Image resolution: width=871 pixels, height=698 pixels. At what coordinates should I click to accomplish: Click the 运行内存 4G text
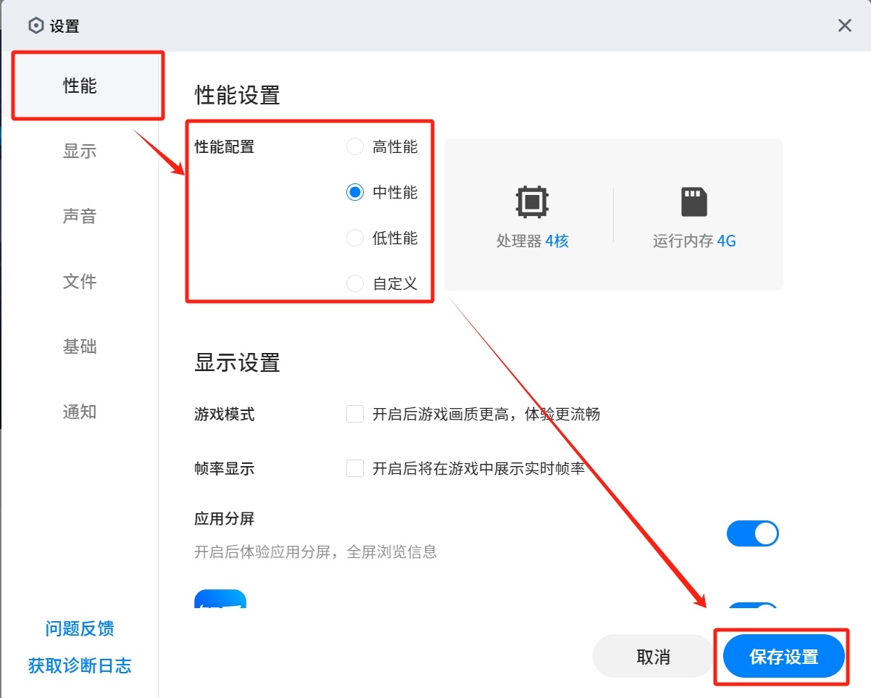(694, 241)
